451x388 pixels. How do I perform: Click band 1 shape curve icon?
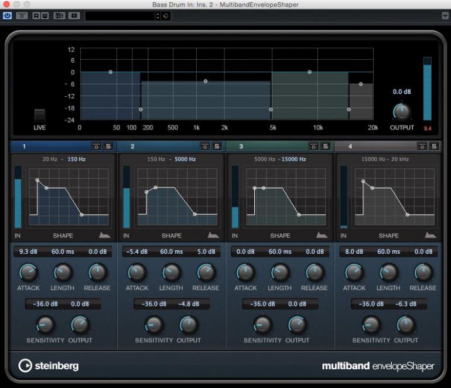tap(105, 235)
